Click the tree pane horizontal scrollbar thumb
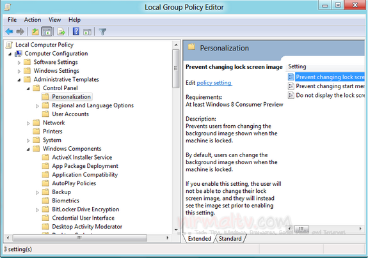368x258 pixels. tap(80, 238)
